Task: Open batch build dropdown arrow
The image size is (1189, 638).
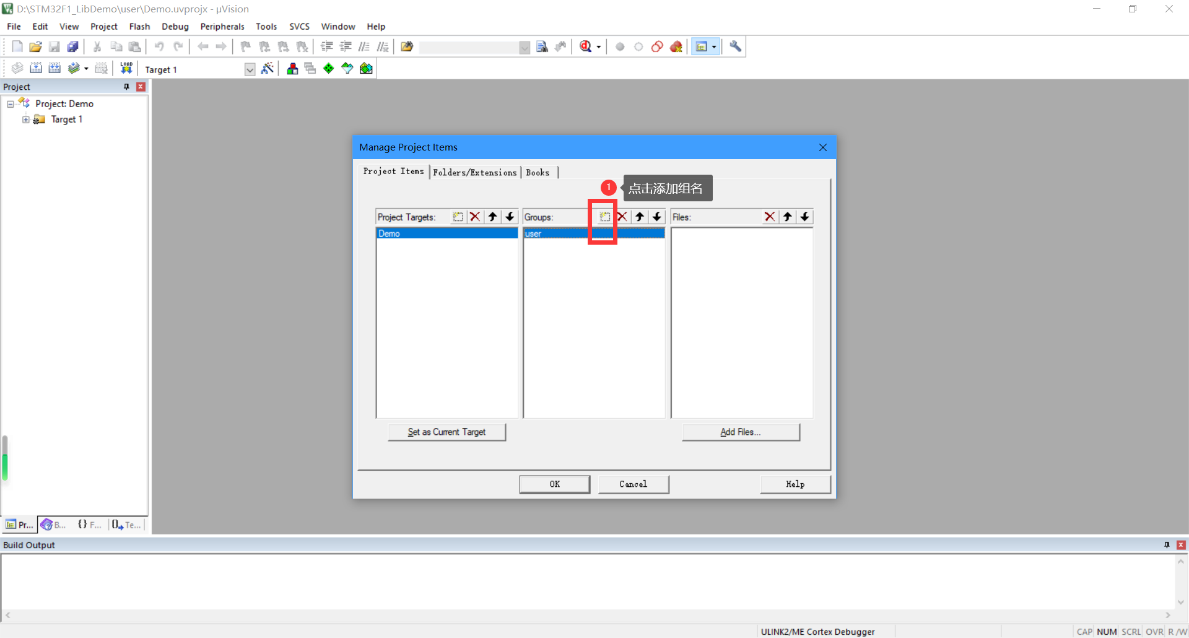Action: [86, 69]
